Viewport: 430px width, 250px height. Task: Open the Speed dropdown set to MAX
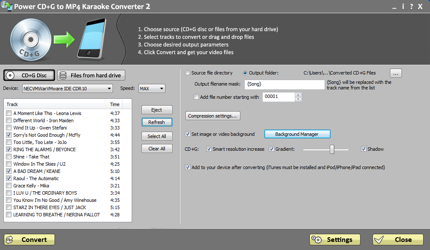click(152, 89)
